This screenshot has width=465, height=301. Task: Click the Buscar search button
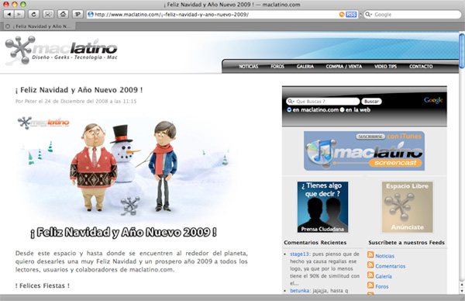(371, 102)
